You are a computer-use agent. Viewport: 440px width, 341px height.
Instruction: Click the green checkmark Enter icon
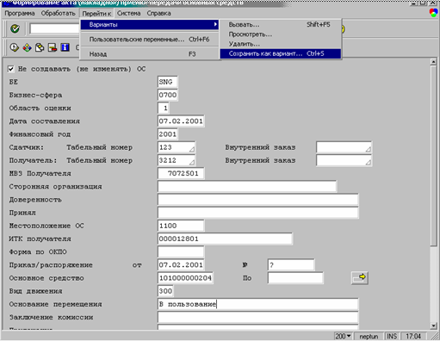[x=15, y=28]
